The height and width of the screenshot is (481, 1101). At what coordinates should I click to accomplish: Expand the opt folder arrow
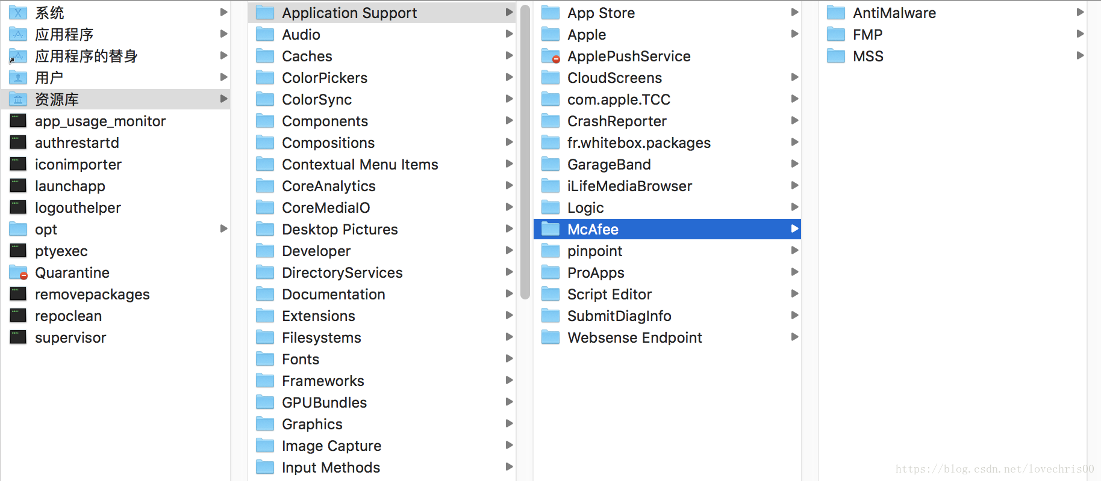223,228
